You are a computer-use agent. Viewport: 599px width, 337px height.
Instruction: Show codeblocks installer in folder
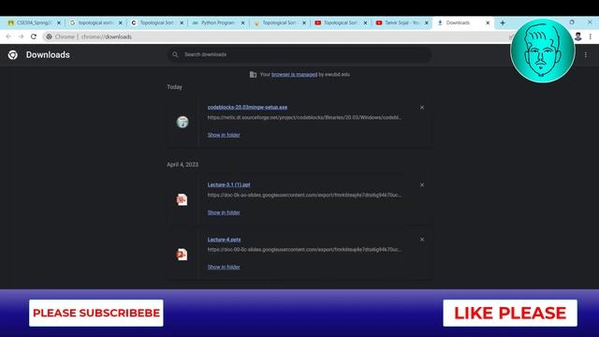[x=224, y=135]
